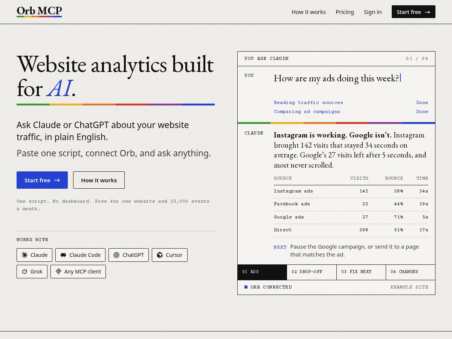Click the Cursor chip label
Viewport: 452px width, 339px height.
[174, 255]
